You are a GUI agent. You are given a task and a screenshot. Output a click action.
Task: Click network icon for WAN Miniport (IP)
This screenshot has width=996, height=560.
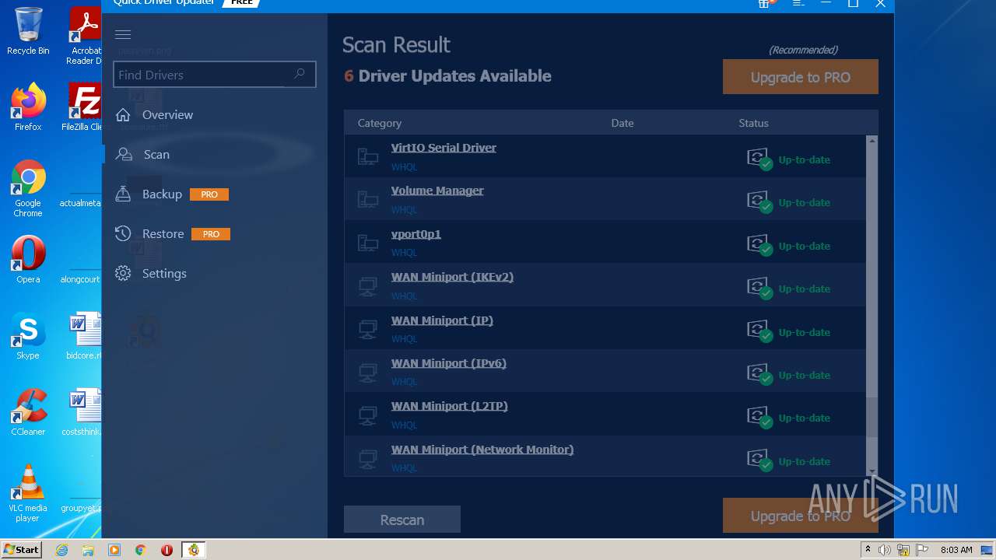click(x=368, y=330)
